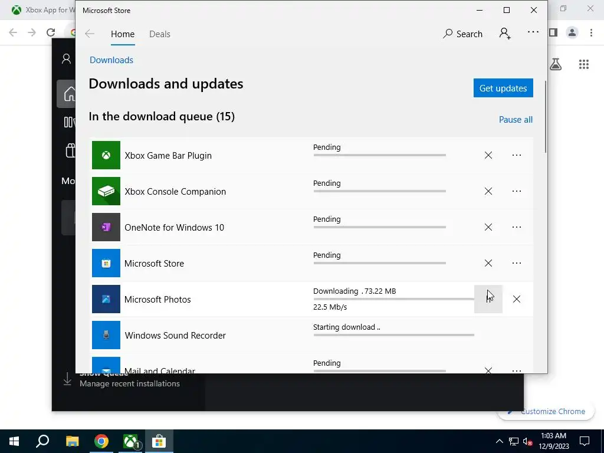The width and height of the screenshot is (604, 453).
Task: Reload the Chrome page
Action: pos(51,32)
